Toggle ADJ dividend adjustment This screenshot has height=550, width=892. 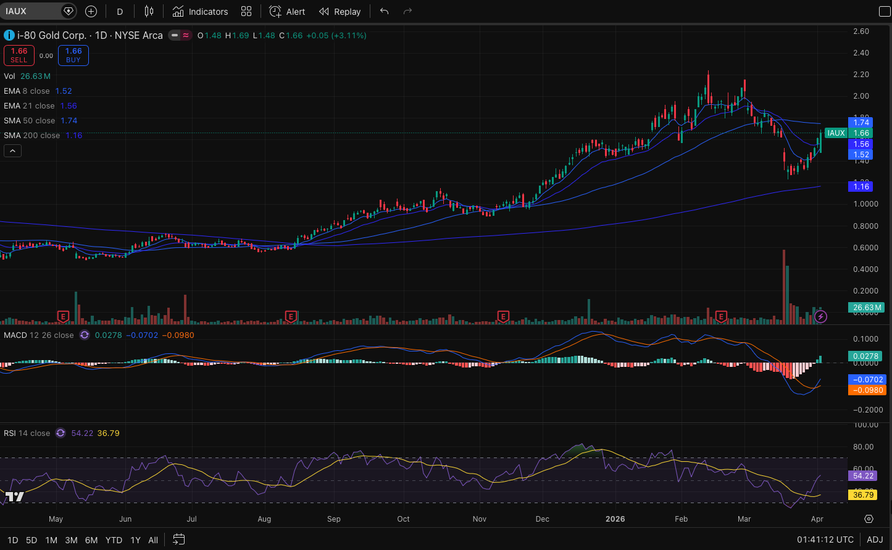875,540
